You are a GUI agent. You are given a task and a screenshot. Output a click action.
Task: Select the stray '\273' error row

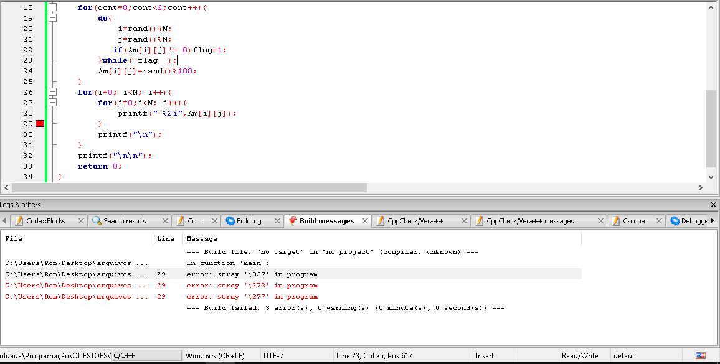[x=293, y=286]
